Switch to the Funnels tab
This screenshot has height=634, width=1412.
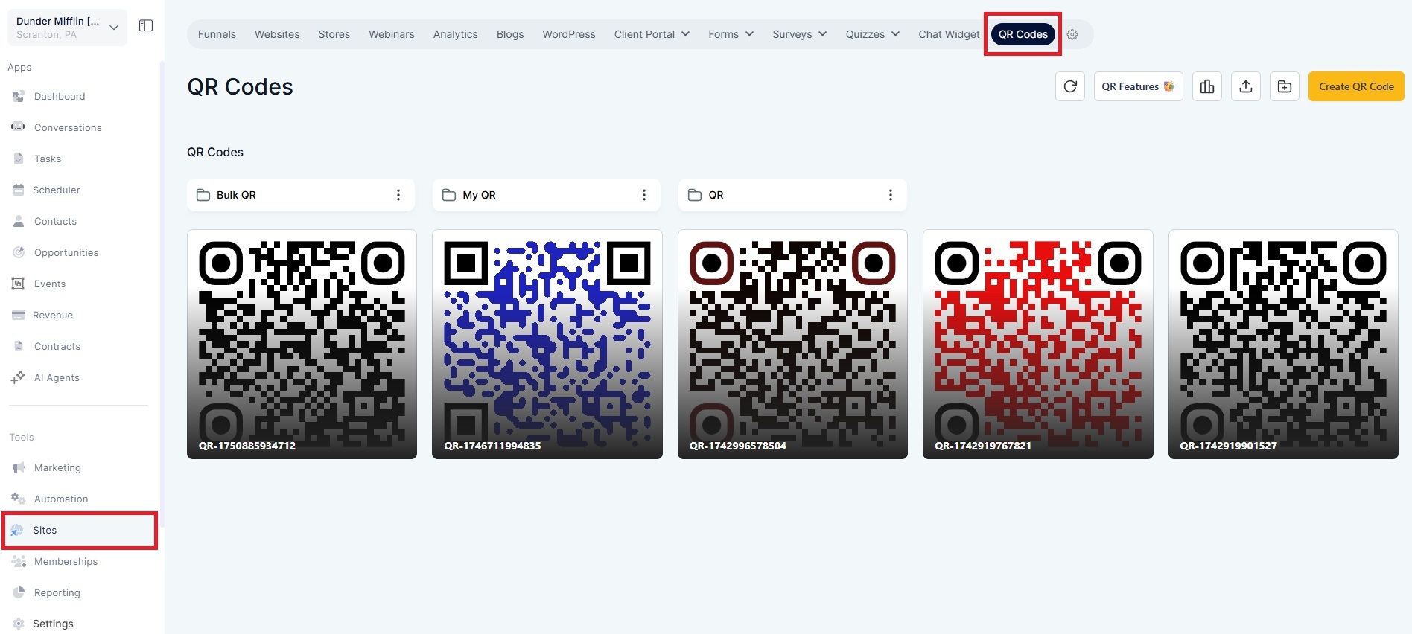217,34
